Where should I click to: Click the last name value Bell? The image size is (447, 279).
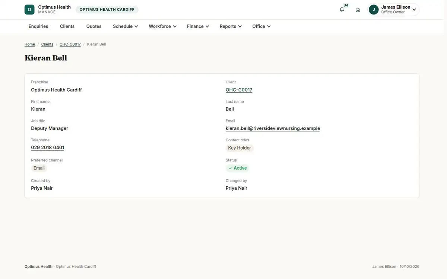coord(230,109)
